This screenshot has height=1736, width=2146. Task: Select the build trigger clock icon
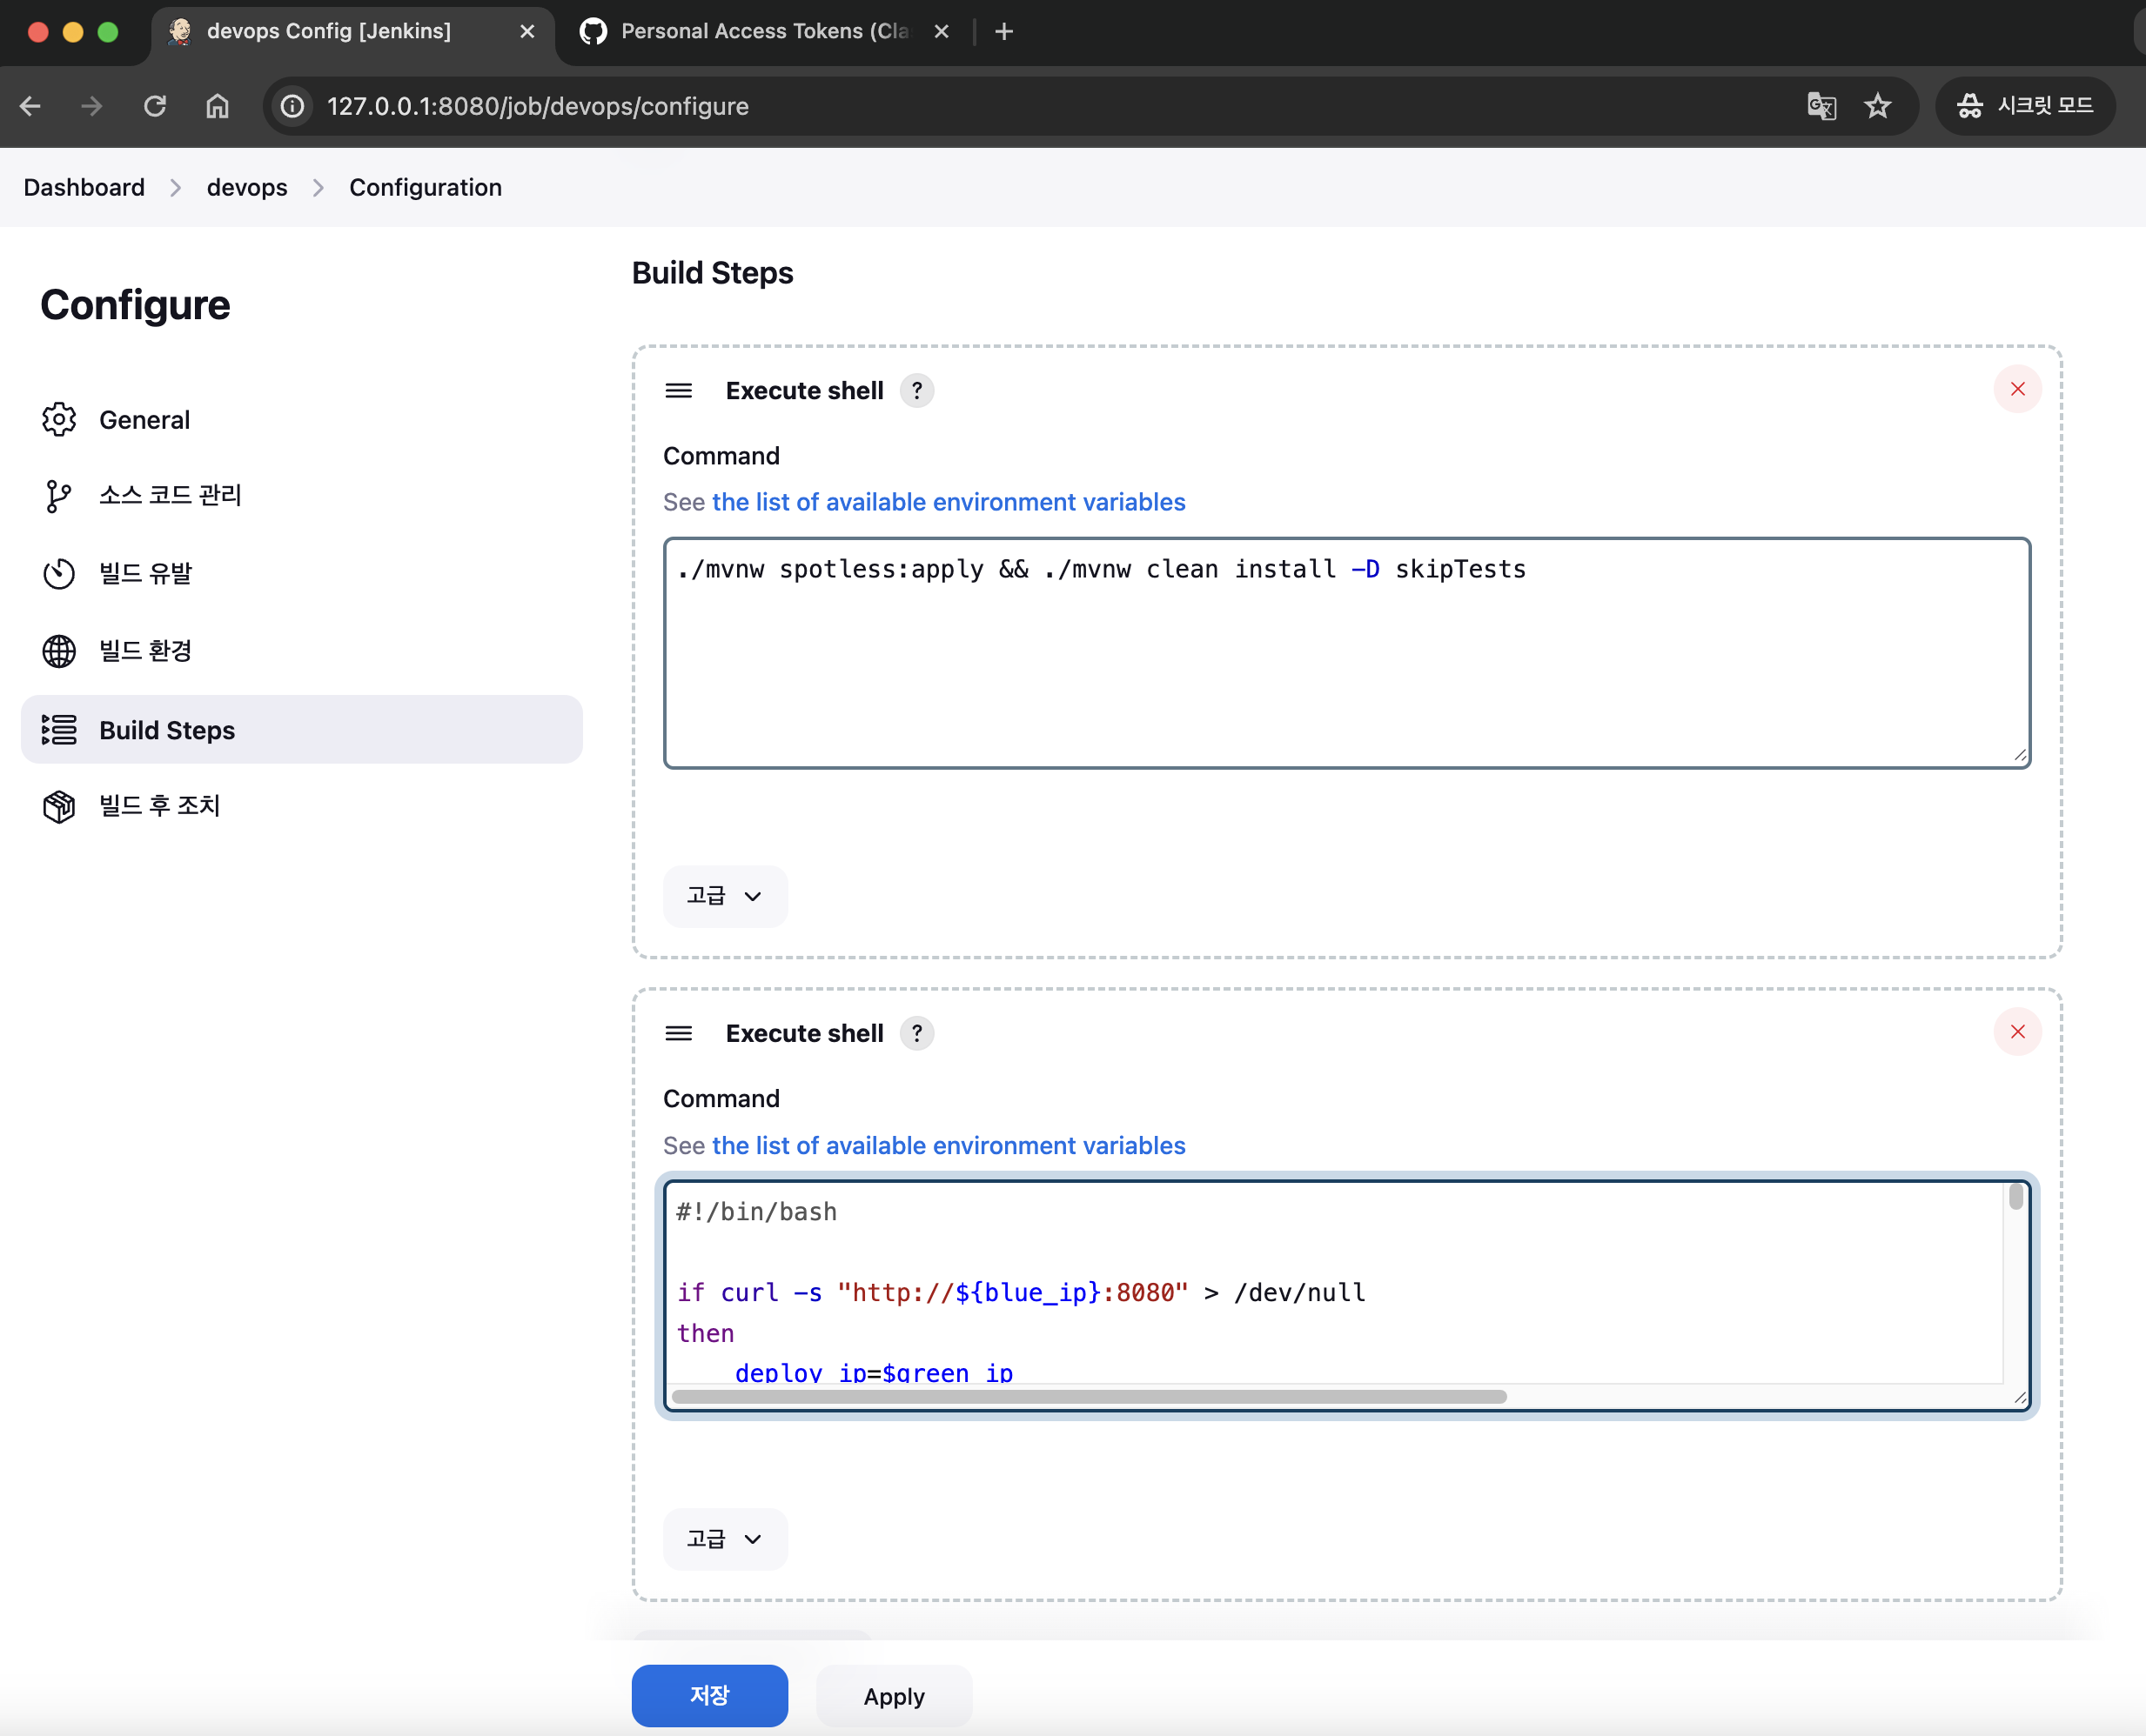(59, 573)
